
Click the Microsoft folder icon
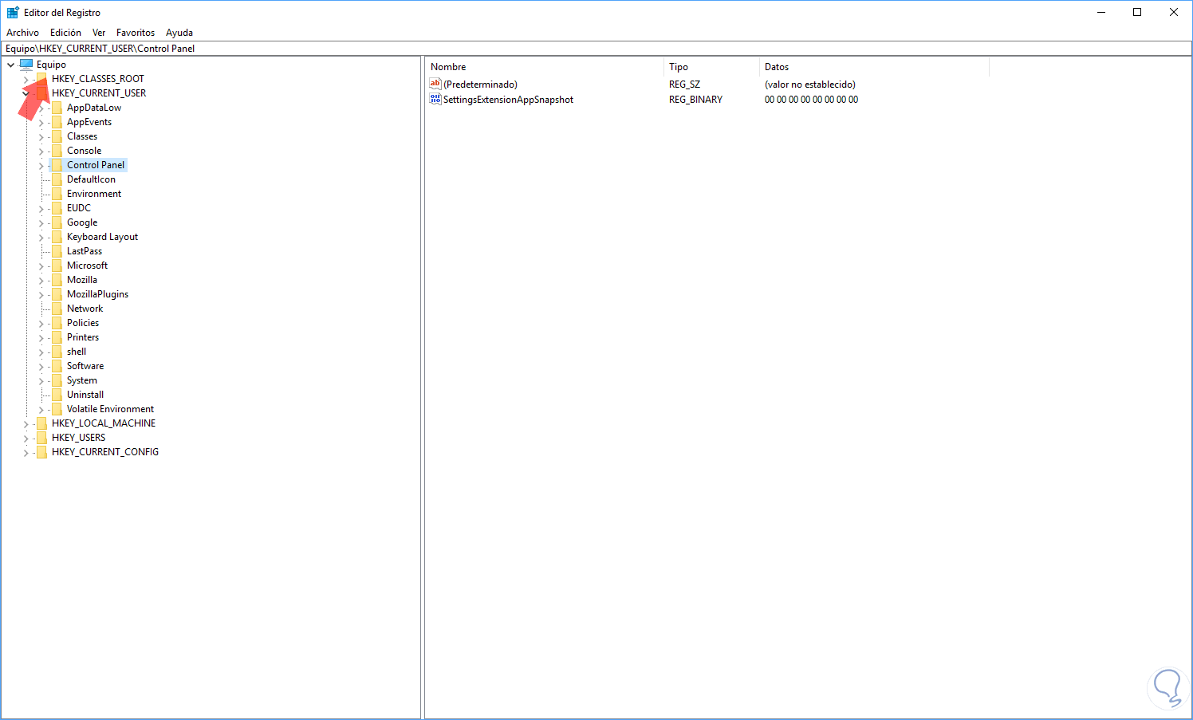tap(57, 266)
